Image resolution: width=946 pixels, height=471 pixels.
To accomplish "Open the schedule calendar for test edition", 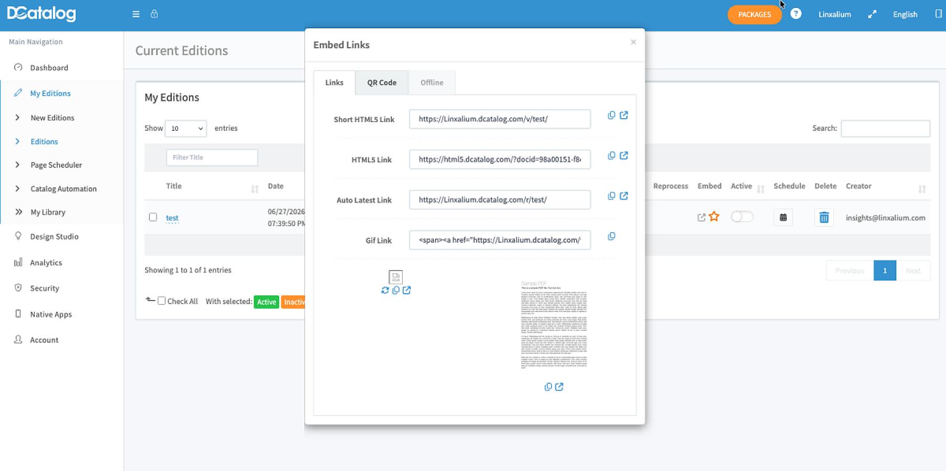I will [783, 217].
